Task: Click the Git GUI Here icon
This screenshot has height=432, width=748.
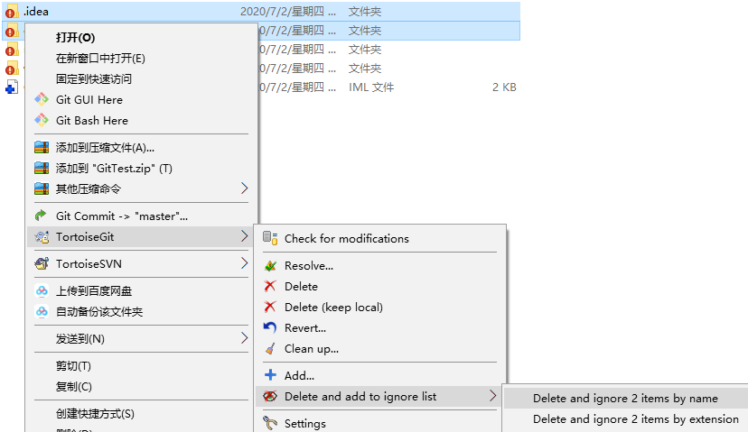Action: pyautogui.click(x=42, y=99)
